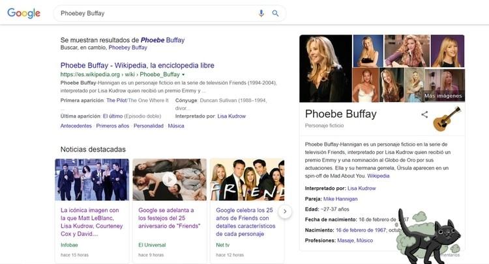489x264 pixels.
Task: Open the es.wikipedia.org green URL
Action: tap(120, 75)
